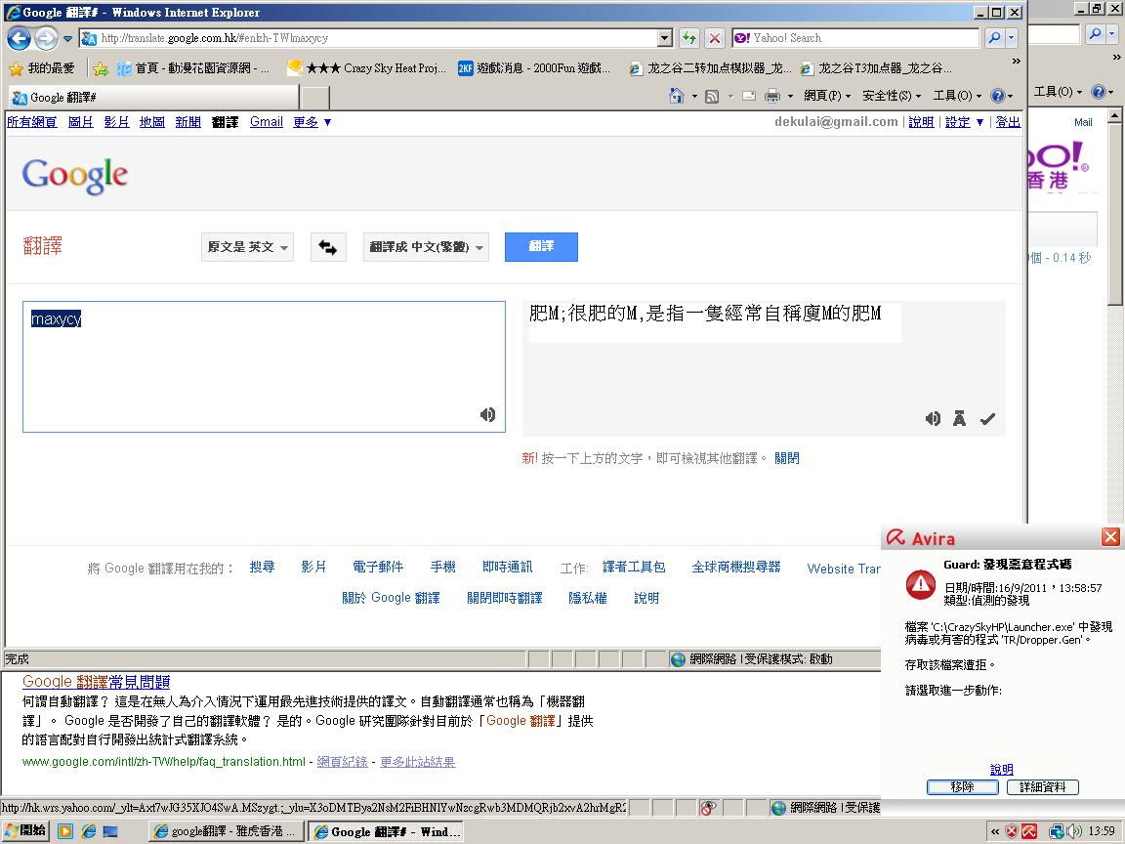The height and width of the screenshot is (844, 1125).
Task: Open target language dropdown 翻譯成 中文(繁體)
Action: [426, 247]
